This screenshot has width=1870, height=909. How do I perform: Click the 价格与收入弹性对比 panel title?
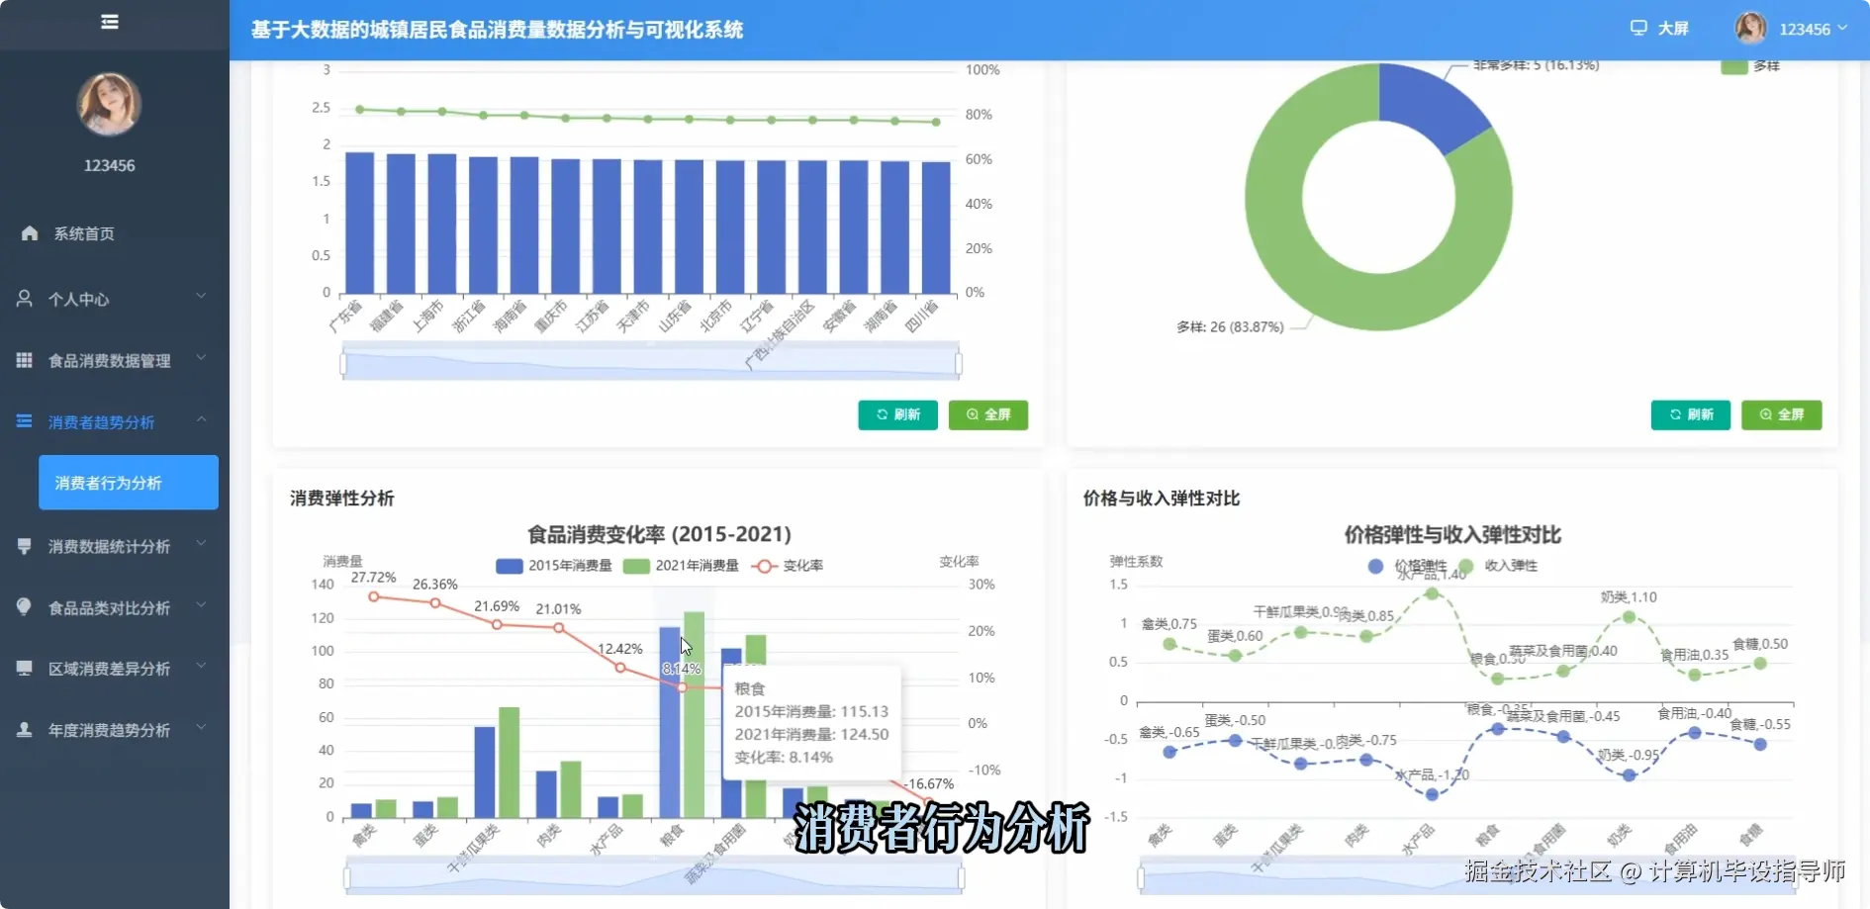click(1162, 499)
